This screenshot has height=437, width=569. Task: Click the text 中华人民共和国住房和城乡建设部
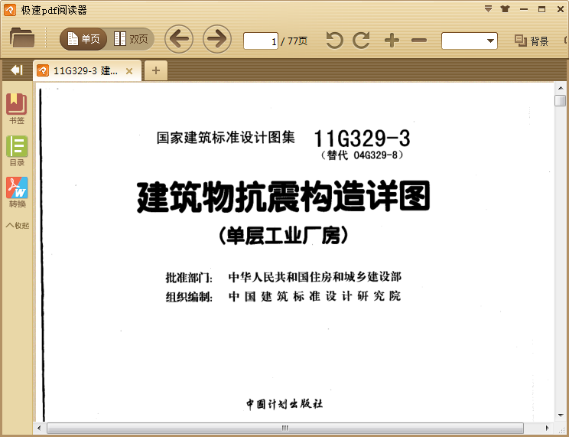(314, 277)
